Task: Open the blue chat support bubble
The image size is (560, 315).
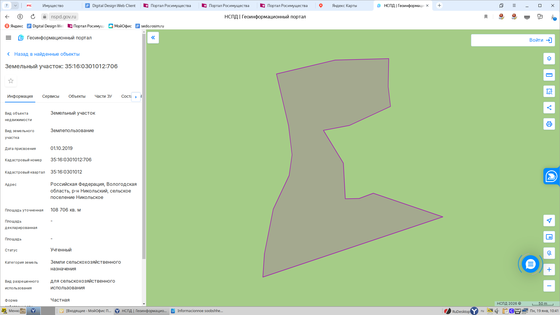Action: pyautogui.click(x=530, y=264)
